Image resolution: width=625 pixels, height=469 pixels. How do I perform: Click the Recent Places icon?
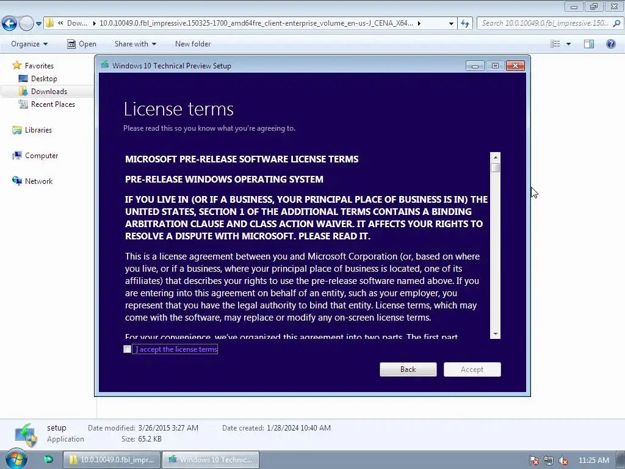coord(23,104)
